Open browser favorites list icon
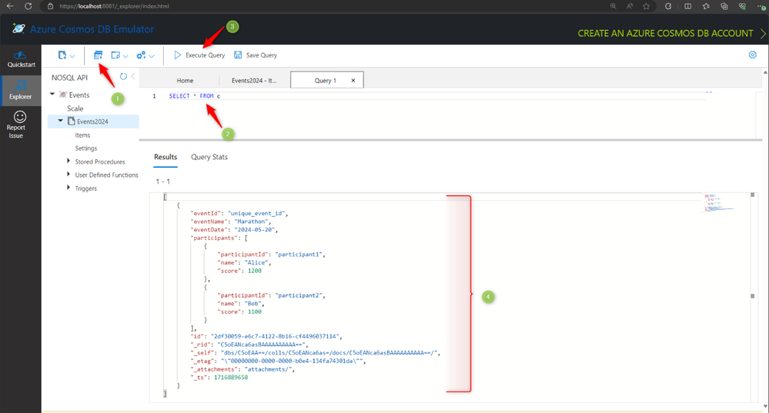 pos(706,6)
